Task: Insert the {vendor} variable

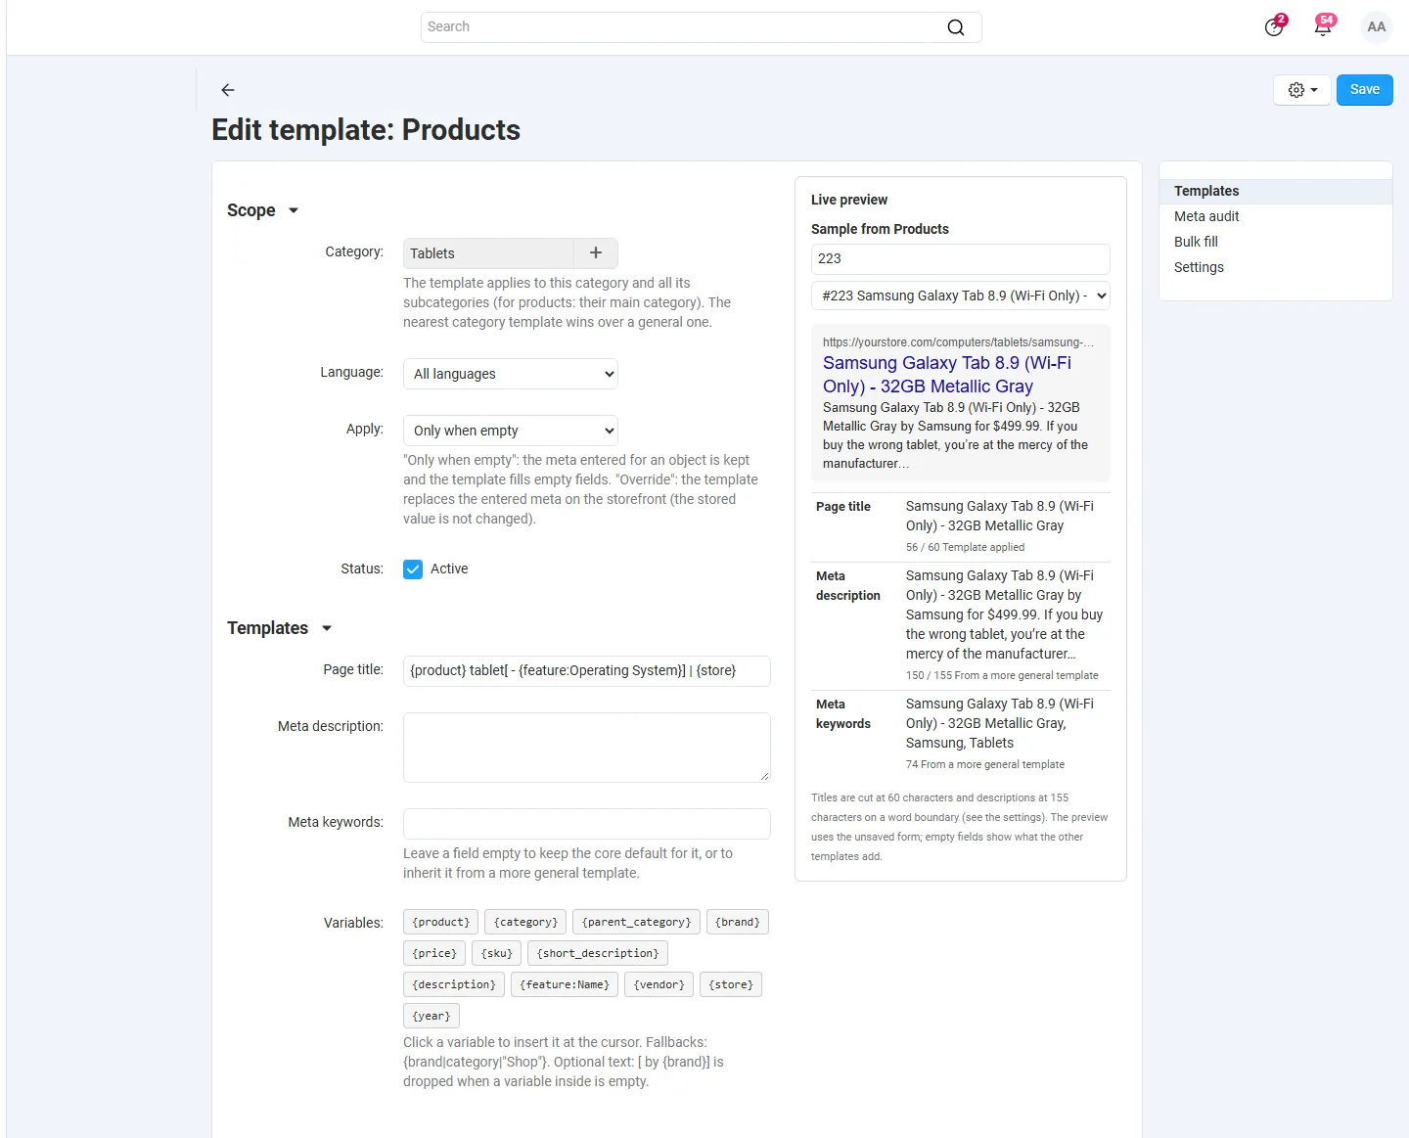Action: pos(659,984)
